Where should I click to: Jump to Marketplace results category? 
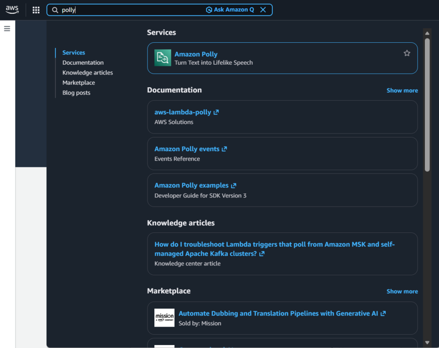(x=78, y=83)
